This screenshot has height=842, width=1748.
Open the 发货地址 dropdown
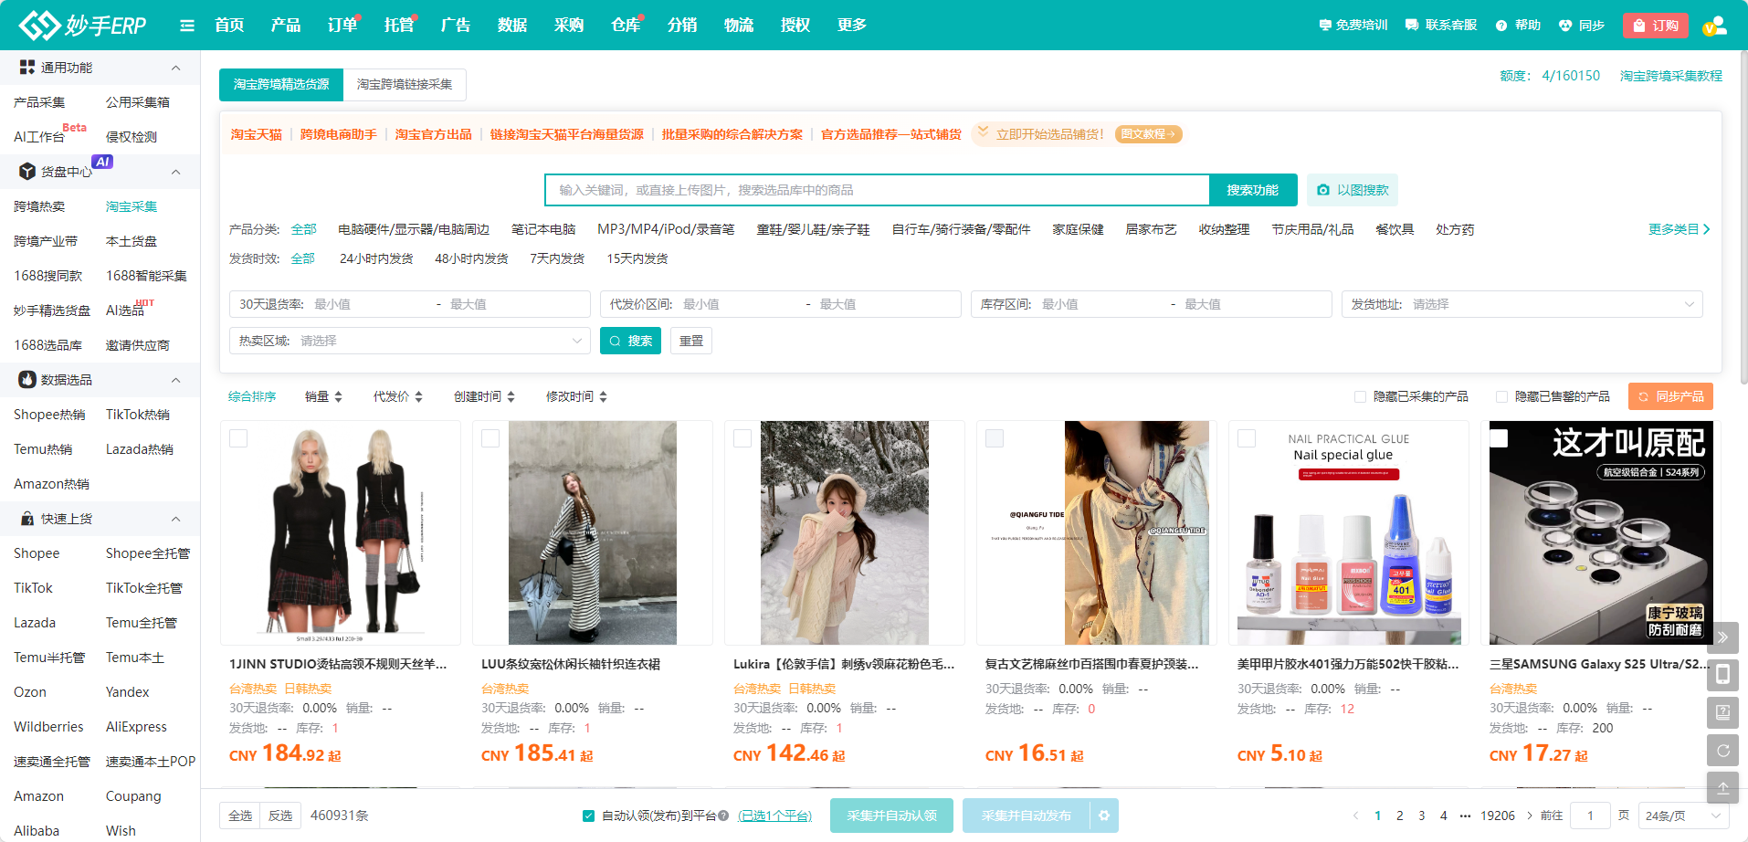pos(1522,304)
